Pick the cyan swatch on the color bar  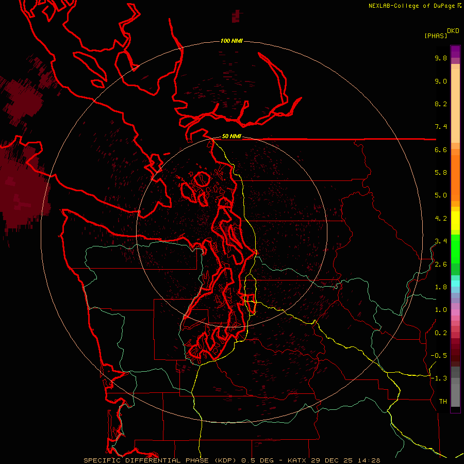(x=455, y=284)
